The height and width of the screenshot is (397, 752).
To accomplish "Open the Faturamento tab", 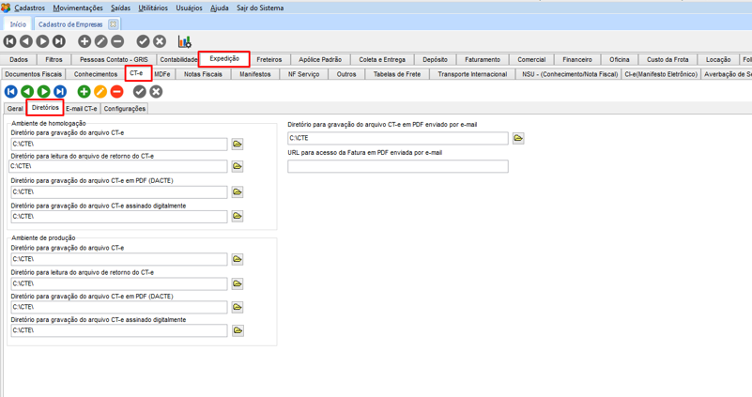I will (x=483, y=59).
